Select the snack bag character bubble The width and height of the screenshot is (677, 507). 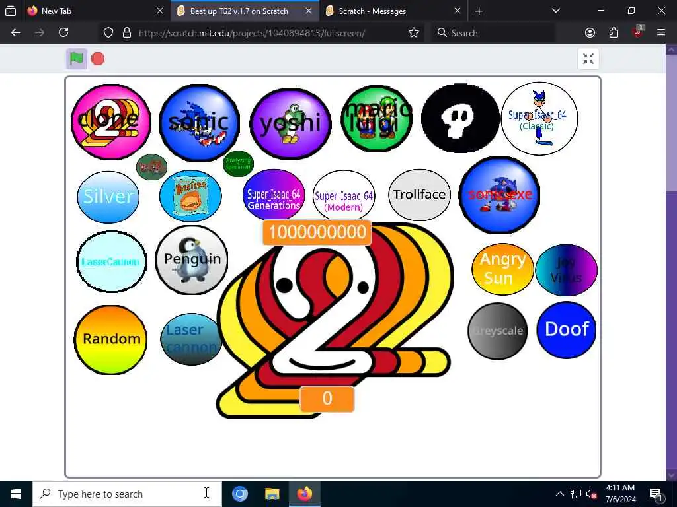[x=190, y=196]
